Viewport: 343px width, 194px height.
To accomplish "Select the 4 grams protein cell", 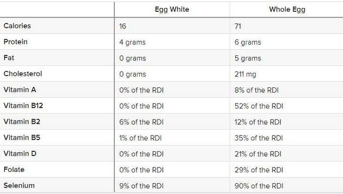I will [x=132, y=42].
